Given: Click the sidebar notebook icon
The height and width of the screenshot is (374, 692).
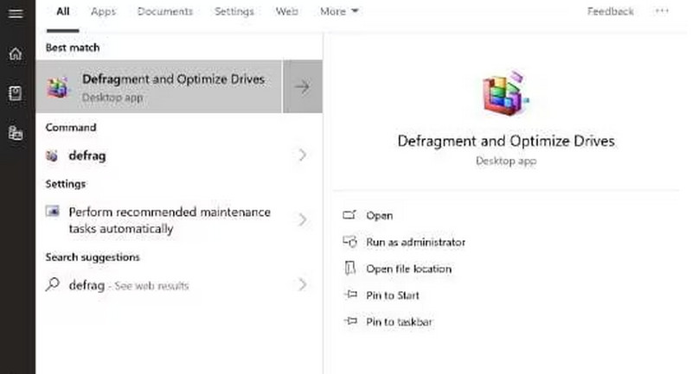Looking at the screenshot, I should [15, 93].
